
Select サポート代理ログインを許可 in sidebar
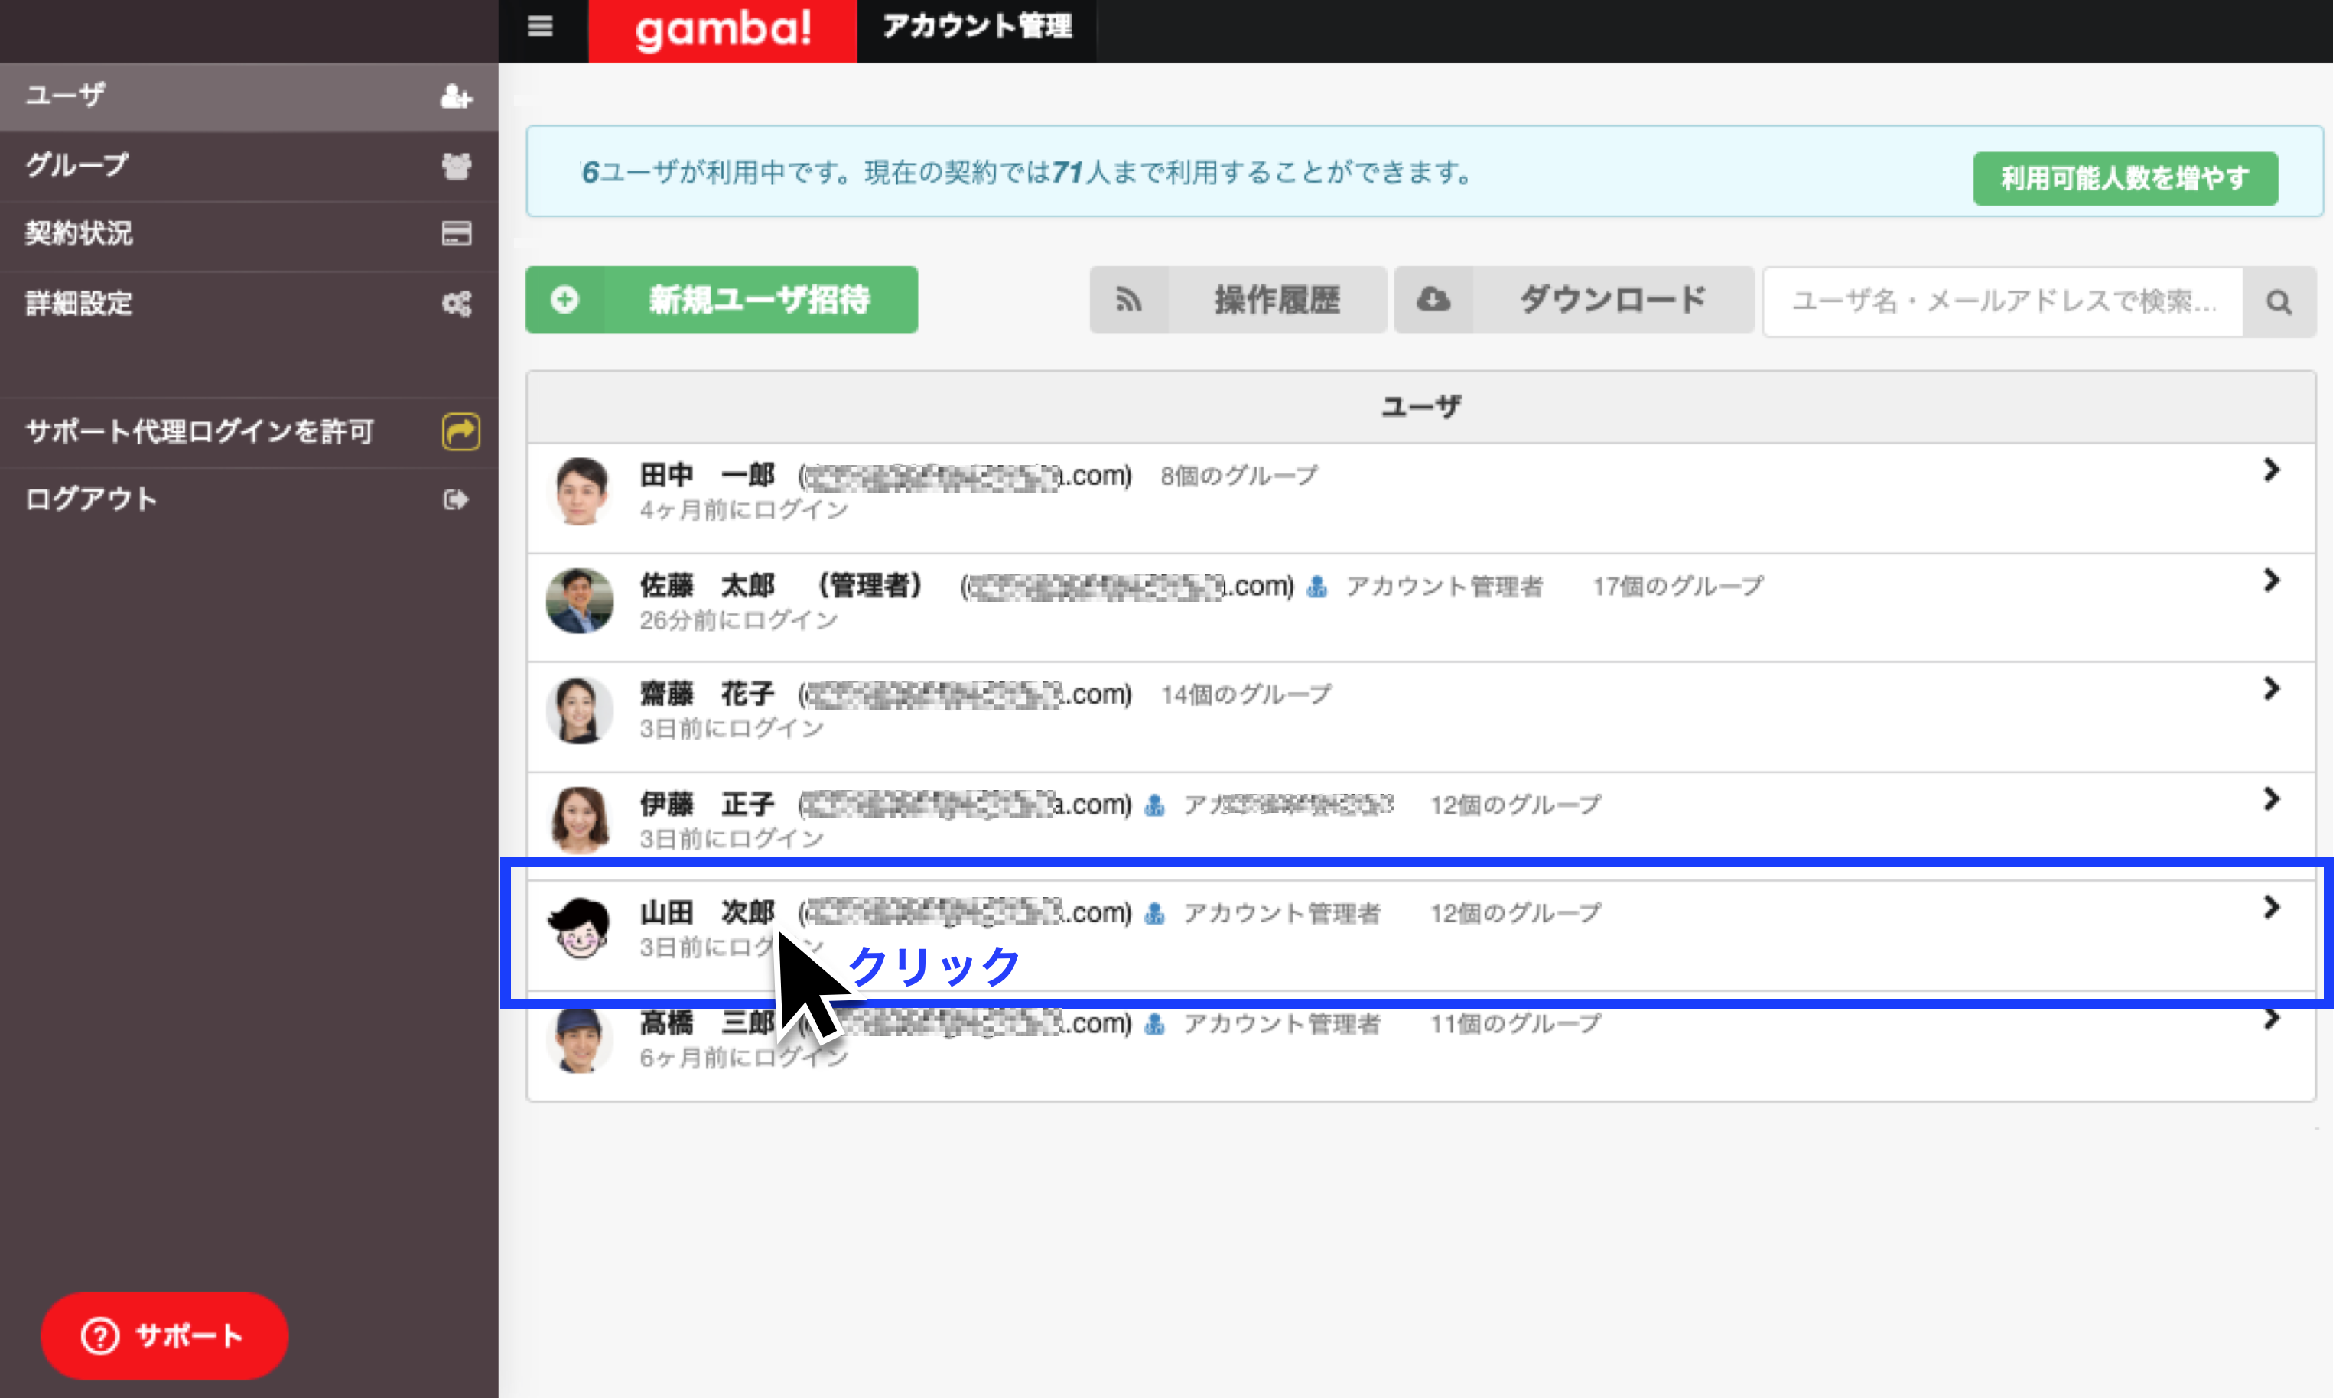(x=249, y=431)
